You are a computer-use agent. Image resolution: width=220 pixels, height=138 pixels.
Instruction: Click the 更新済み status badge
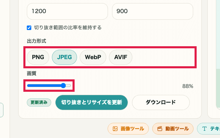(x=39, y=102)
